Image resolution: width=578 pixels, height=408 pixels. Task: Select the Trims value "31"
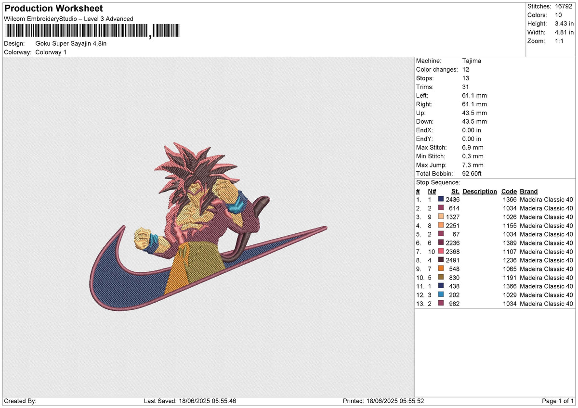pyautogui.click(x=466, y=87)
